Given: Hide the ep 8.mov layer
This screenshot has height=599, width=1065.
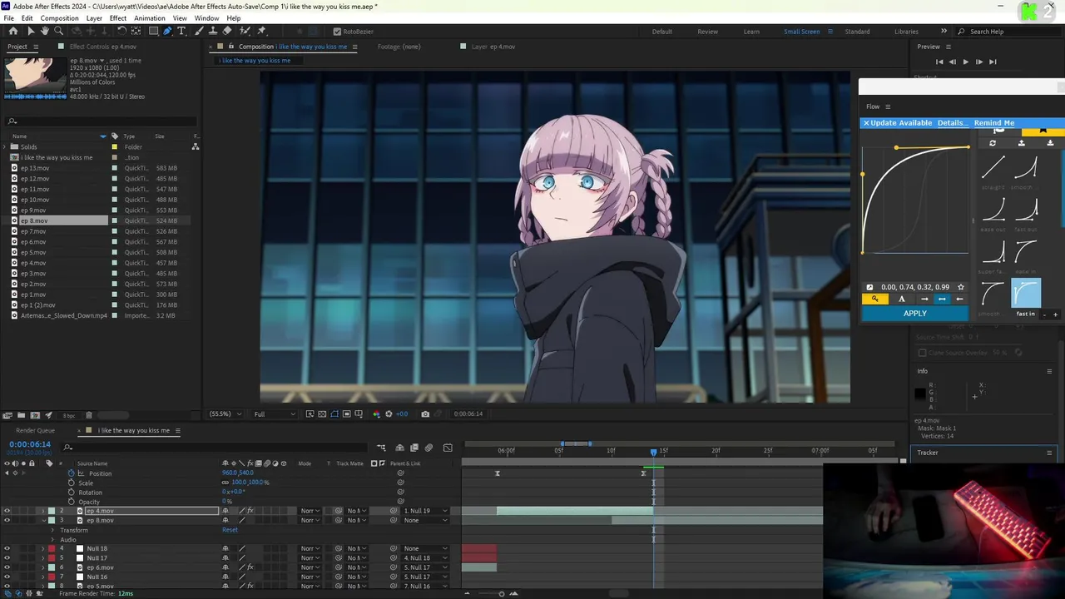Looking at the screenshot, I should point(7,521).
